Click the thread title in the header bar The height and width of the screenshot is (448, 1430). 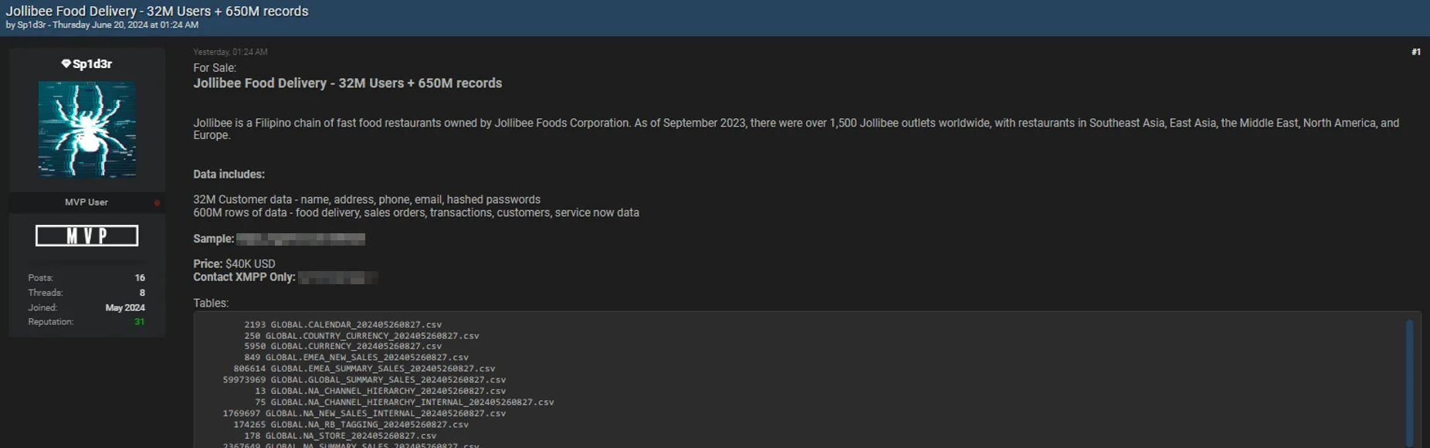point(157,11)
